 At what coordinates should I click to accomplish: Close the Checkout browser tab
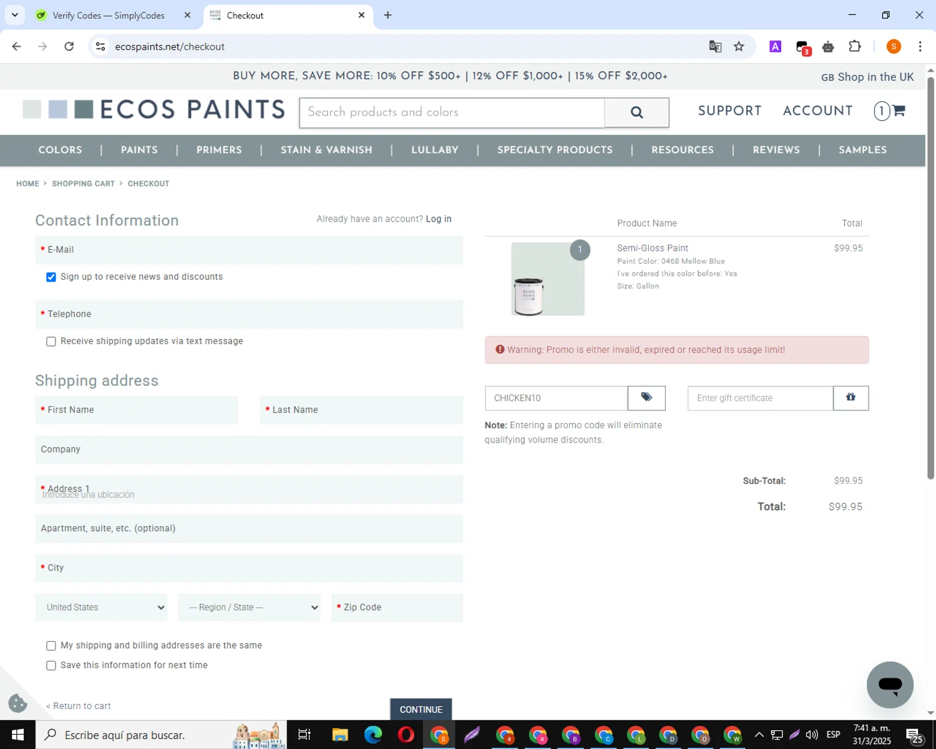coord(361,15)
